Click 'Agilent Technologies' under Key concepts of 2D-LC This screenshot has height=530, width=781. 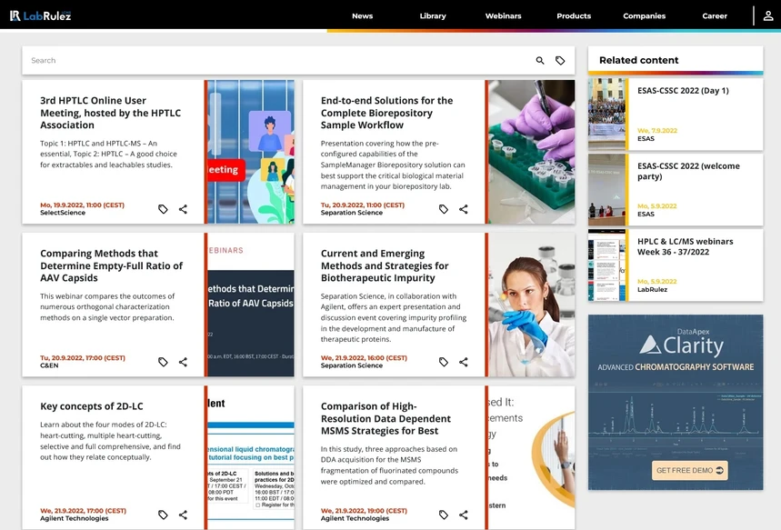point(75,518)
